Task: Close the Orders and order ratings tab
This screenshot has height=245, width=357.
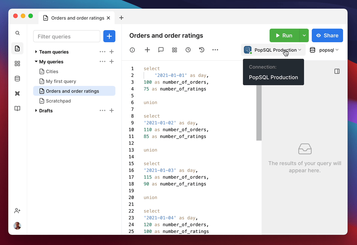Action: point(109,18)
